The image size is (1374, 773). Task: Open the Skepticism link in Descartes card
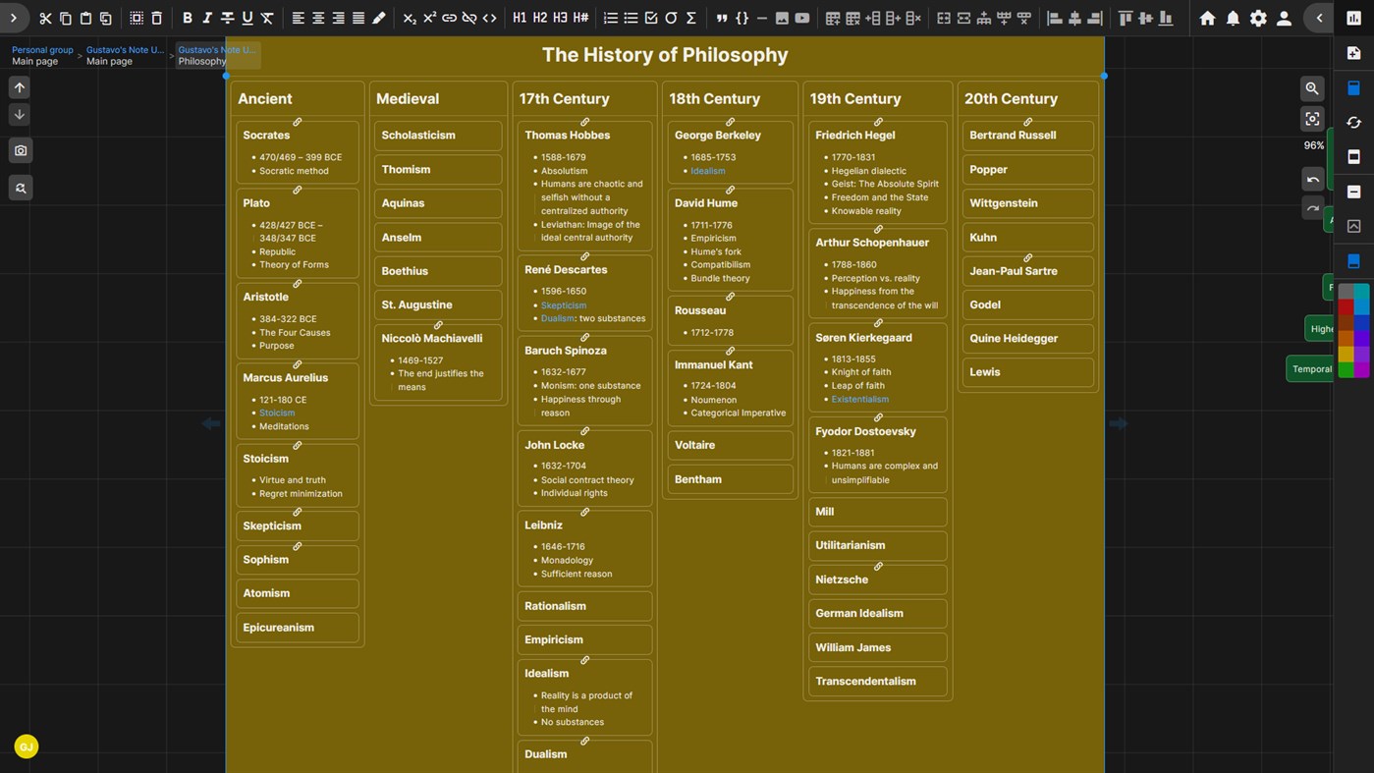pyautogui.click(x=563, y=304)
